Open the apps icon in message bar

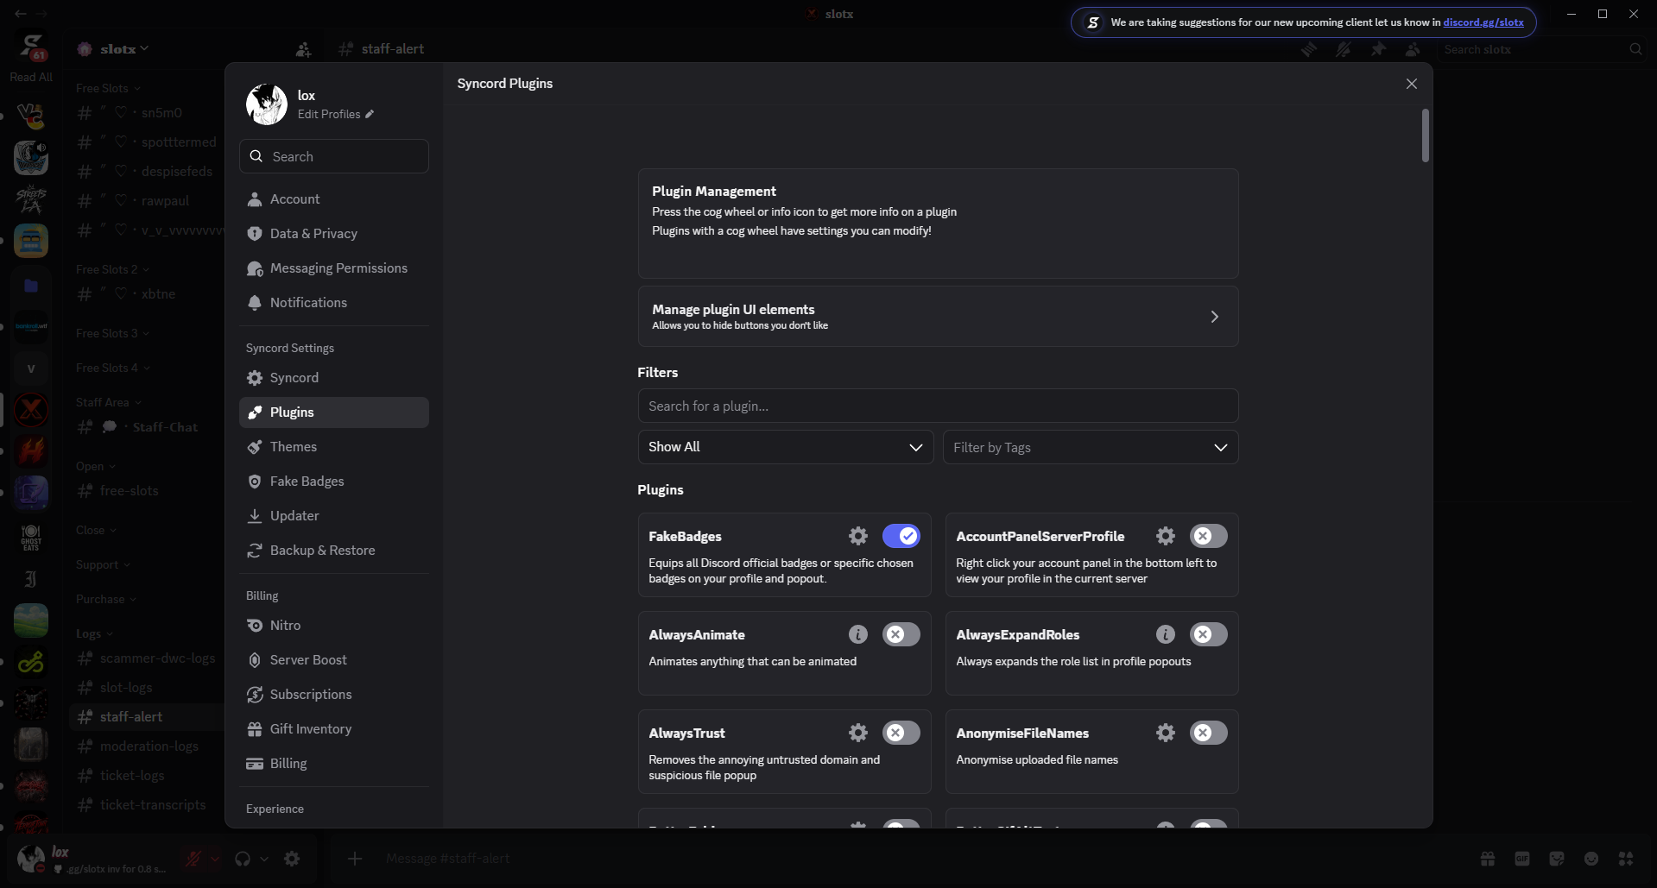pos(1625,859)
